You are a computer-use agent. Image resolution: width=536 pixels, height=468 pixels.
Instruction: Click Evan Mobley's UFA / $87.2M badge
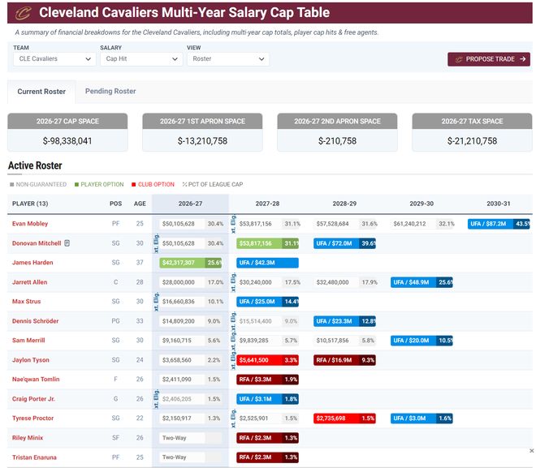(499, 224)
